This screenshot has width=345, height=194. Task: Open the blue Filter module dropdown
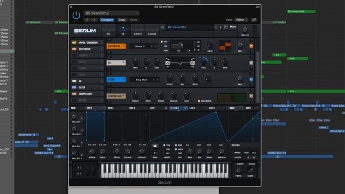coord(116,80)
